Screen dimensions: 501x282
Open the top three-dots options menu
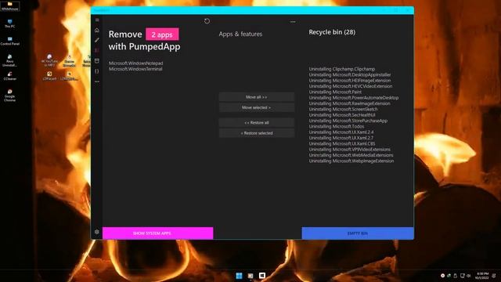[293, 22]
